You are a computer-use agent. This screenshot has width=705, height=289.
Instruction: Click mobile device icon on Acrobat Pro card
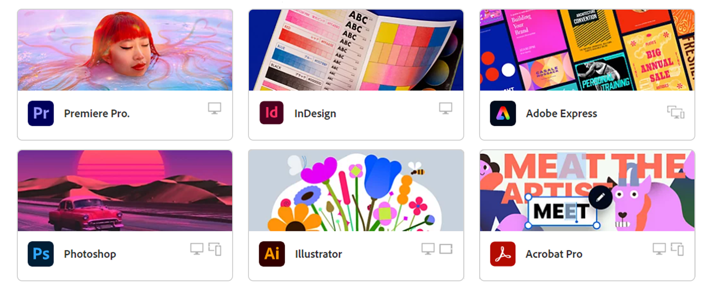pos(678,249)
